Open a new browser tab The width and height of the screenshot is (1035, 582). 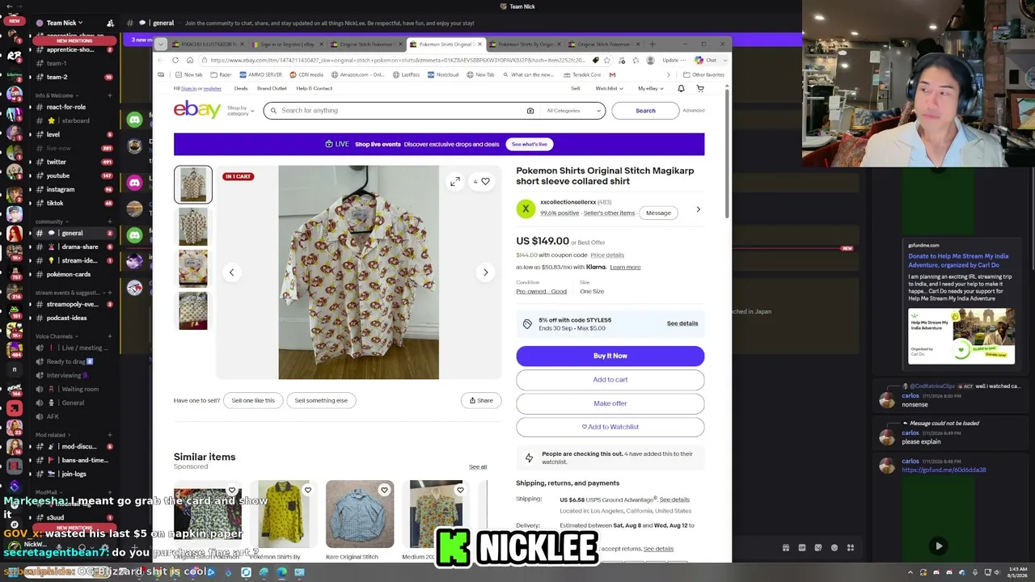pyautogui.click(x=653, y=44)
